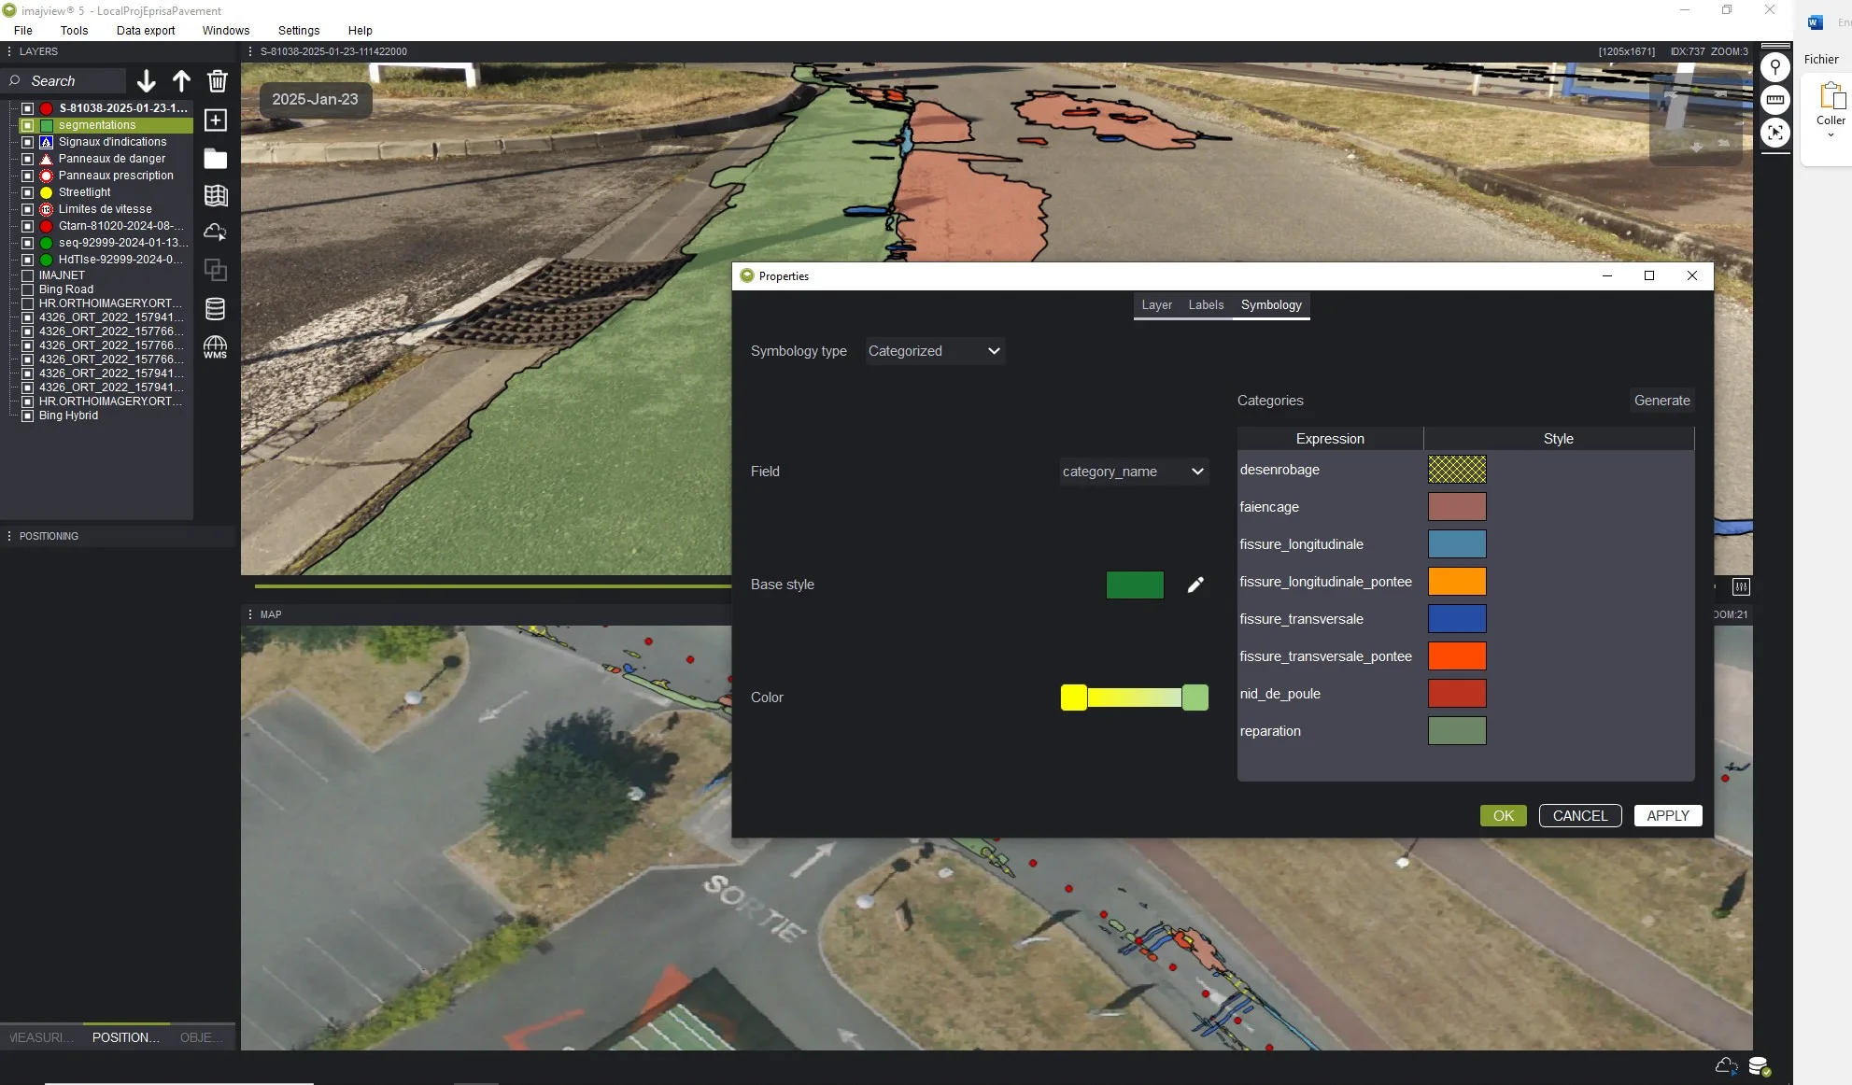1852x1085 pixels.
Task: Open the Symbology type Categorized dropdown
Action: [934, 351]
